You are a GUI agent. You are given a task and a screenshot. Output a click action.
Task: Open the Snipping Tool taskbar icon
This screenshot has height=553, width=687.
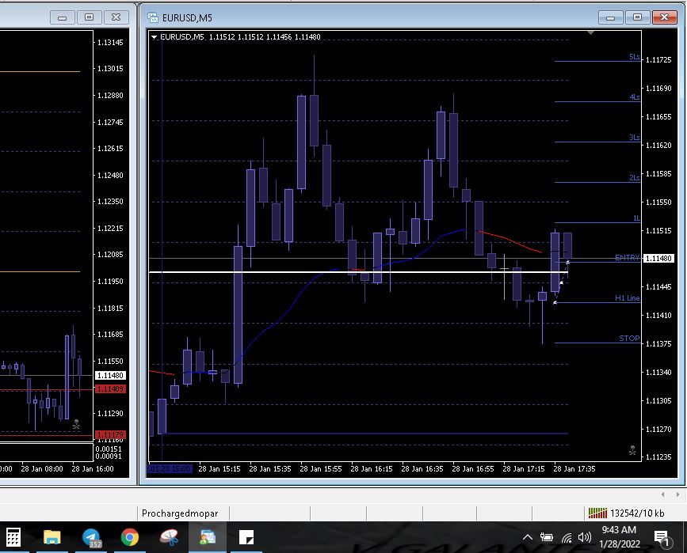coord(169,538)
